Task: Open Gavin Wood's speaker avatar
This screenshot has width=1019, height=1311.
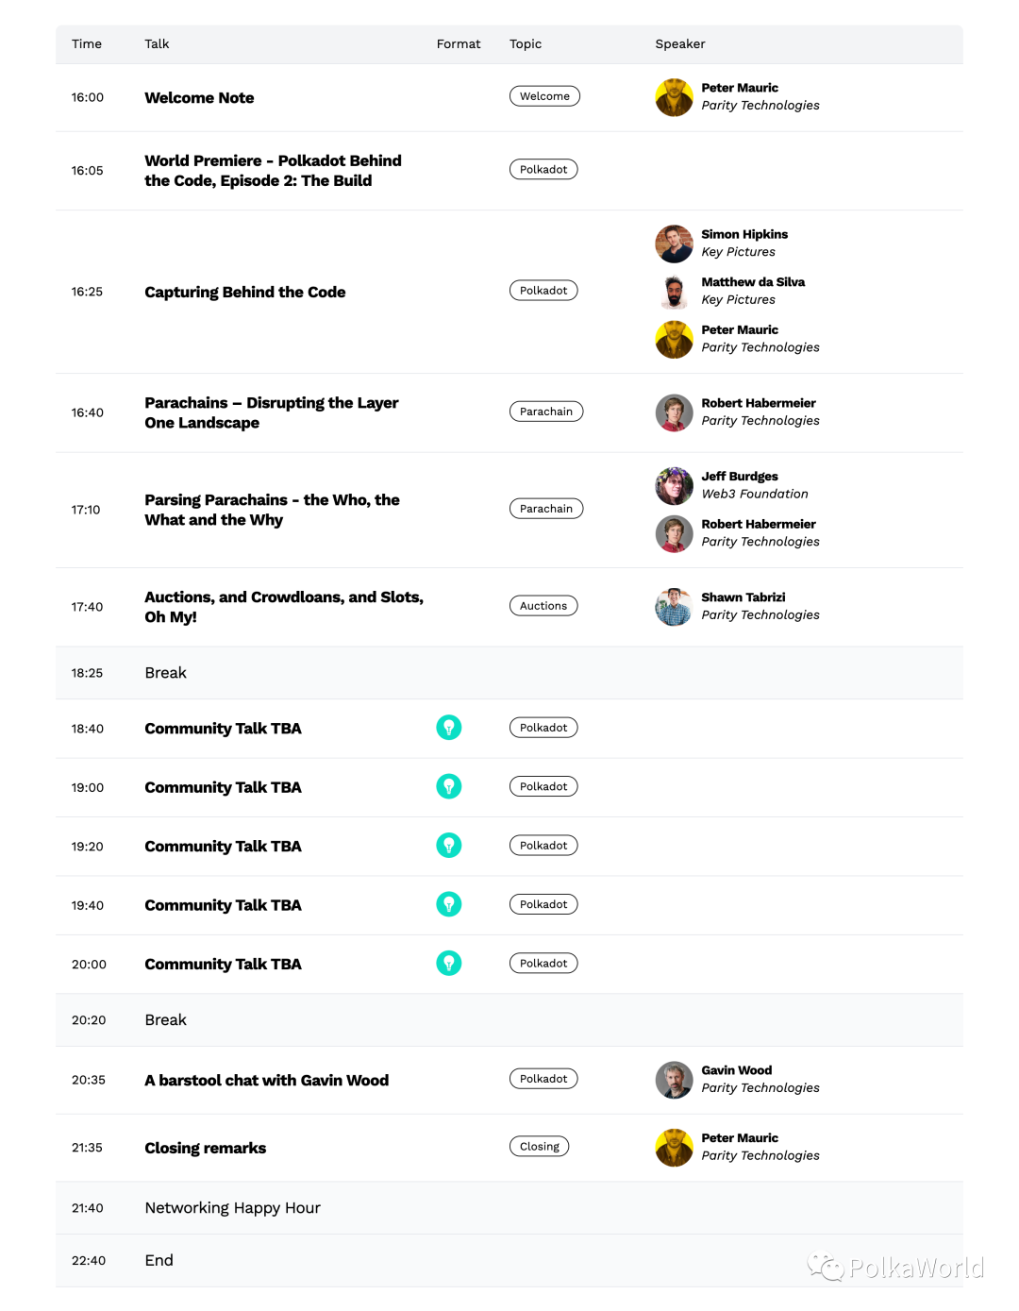Action: [x=675, y=1080]
